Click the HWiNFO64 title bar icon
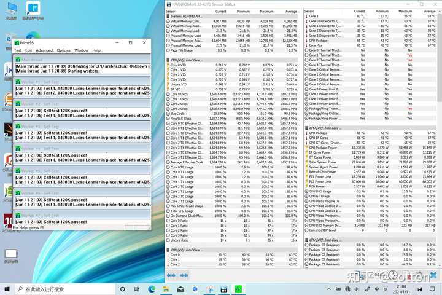This screenshot has width=442, height=295. [169, 4]
